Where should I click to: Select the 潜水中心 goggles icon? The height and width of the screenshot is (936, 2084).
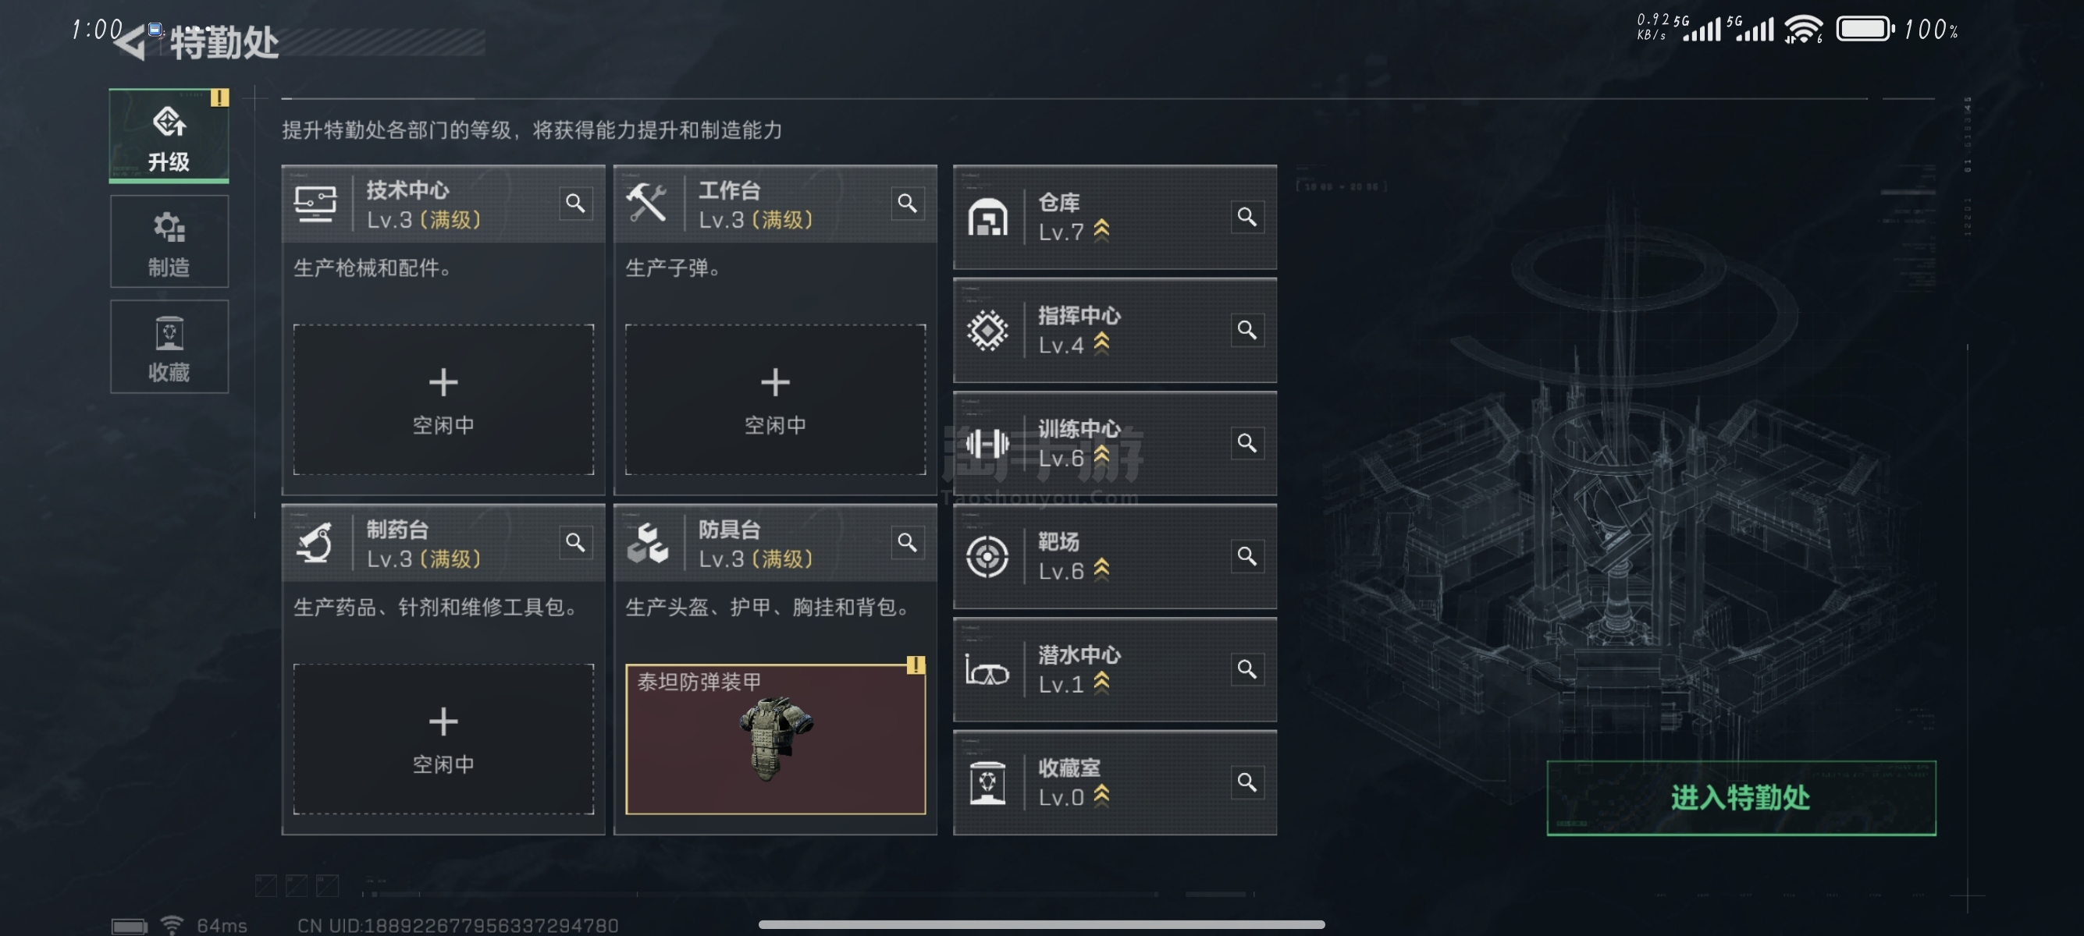987,670
